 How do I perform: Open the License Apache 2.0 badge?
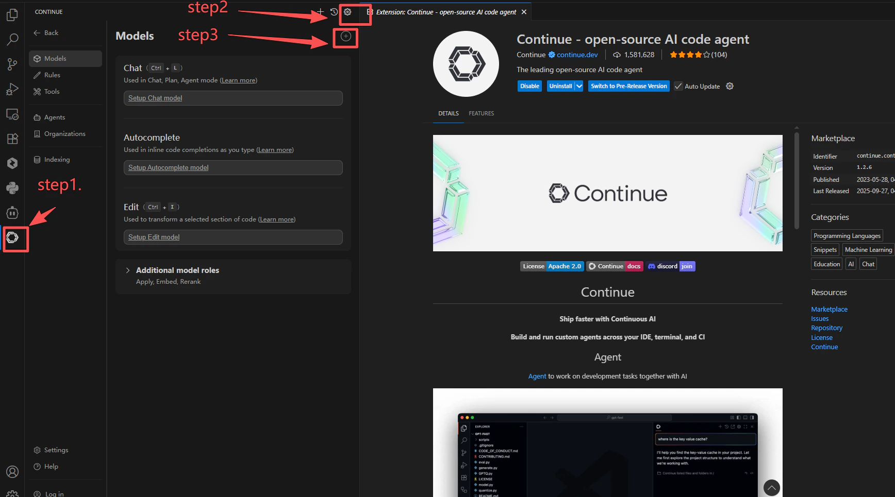click(x=552, y=266)
